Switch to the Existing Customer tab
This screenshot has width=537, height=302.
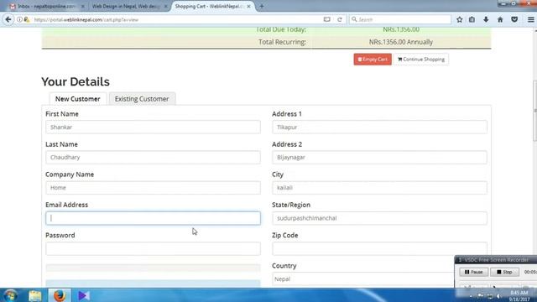click(142, 99)
